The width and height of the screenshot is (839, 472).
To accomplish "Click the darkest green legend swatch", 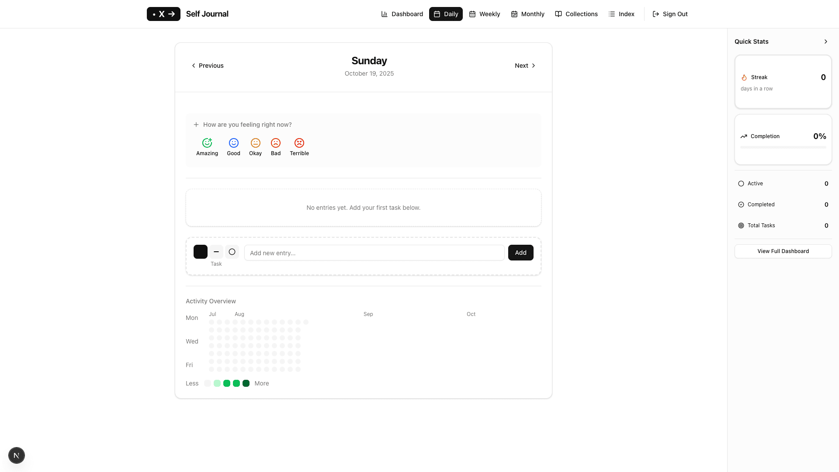I will (x=246, y=383).
